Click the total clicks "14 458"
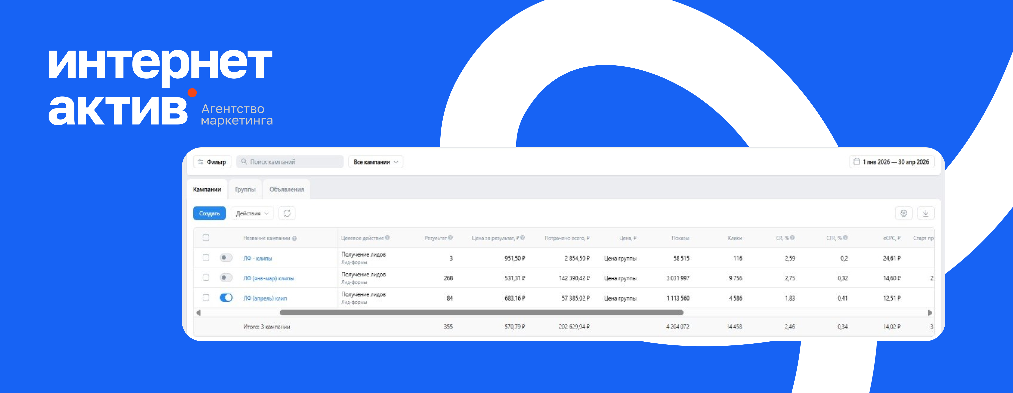This screenshot has height=393, width=1013. [734, 327]
